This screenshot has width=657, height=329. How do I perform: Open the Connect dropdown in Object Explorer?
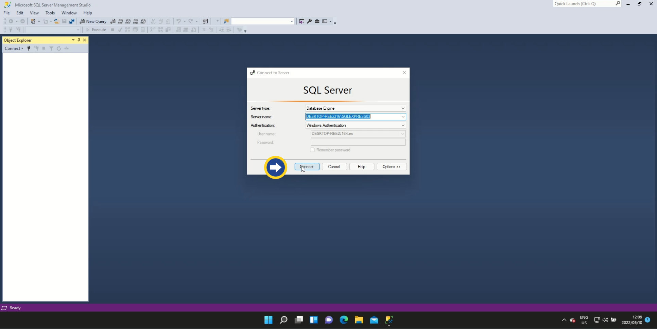coord(14,48)
